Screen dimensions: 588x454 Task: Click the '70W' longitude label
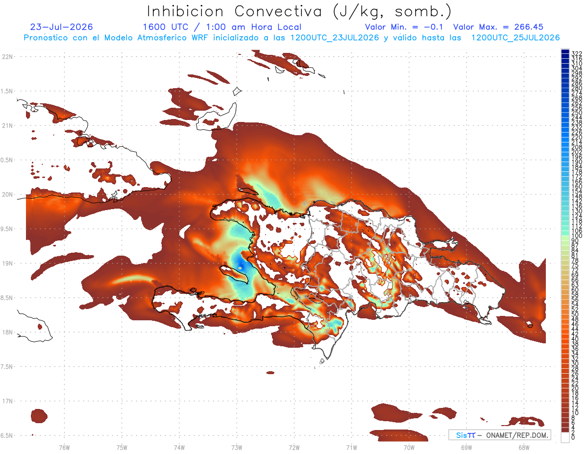[409, 448]
